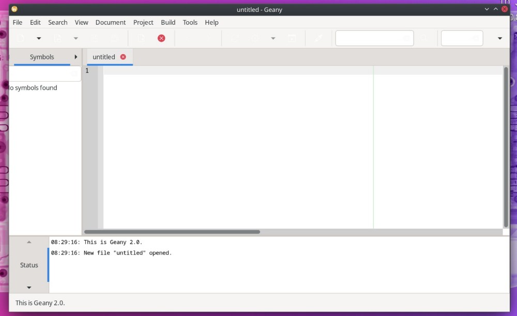Click the Geany app icon in title bar
517x316 pixels.
point(14,9)
